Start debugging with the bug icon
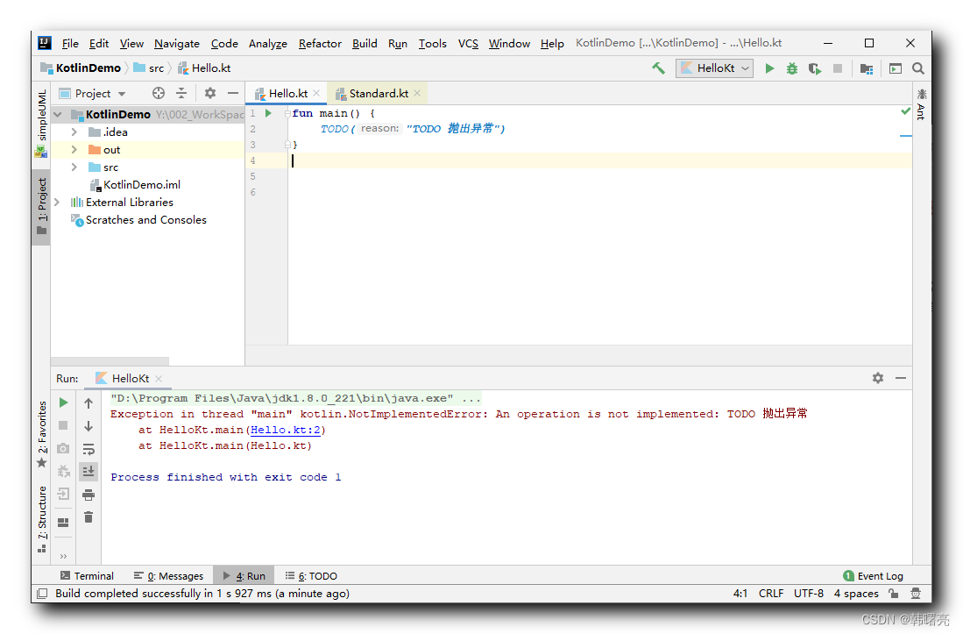This screenshot has height=634, width=963. click(x=792, y=68)
